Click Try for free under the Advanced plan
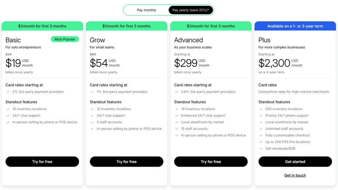 (x=210, y=162)
